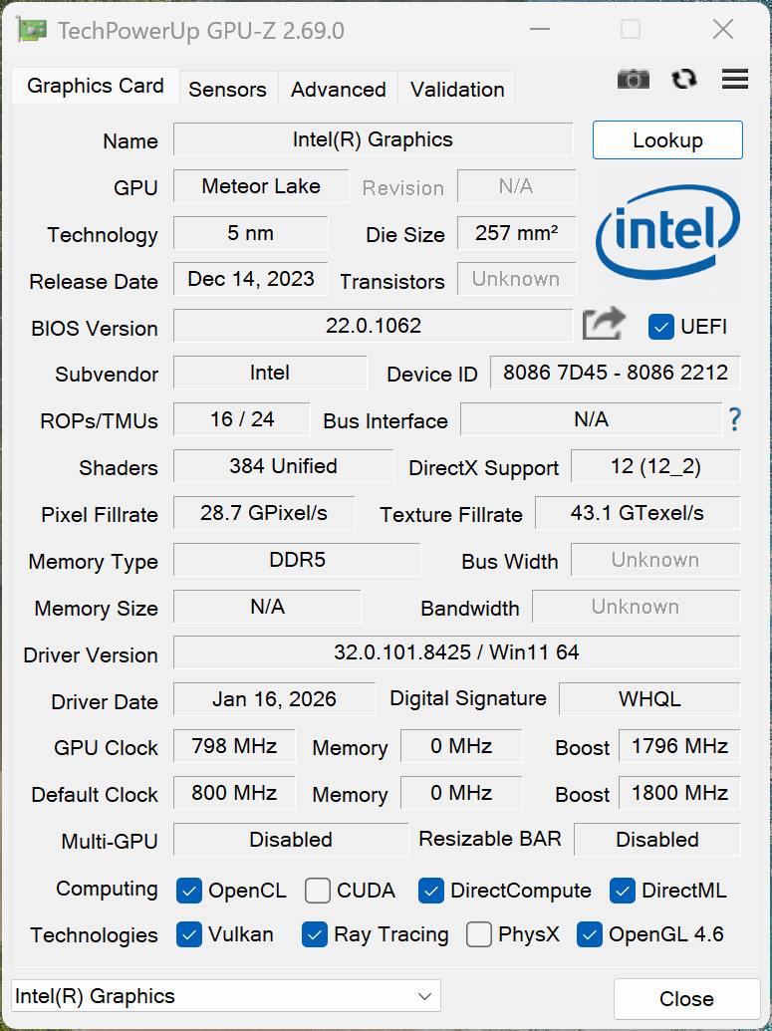Click the BIOS share/export icon
The image size is (772, 1031).
[x=604, y=325]
